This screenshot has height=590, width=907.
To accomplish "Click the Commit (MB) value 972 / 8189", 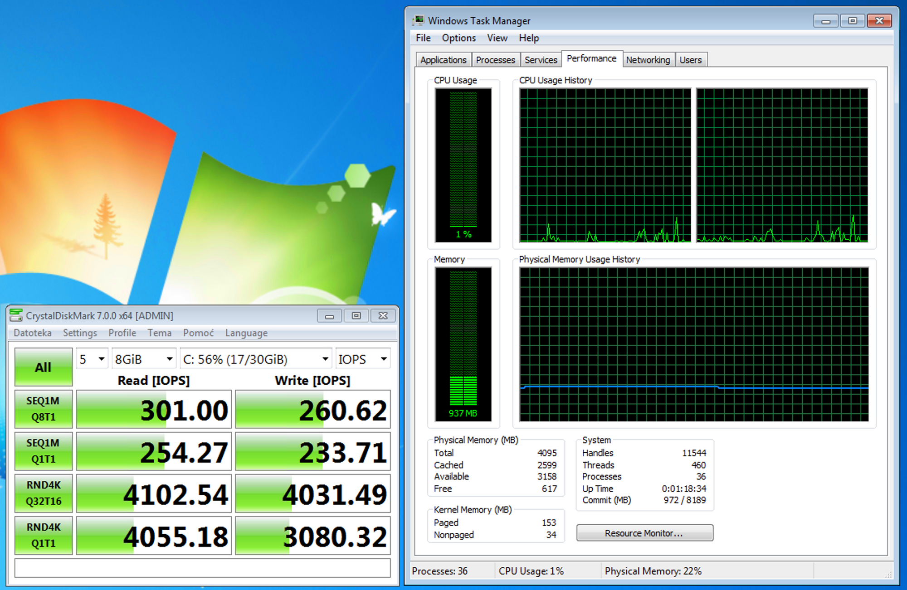I will pos(685,500).
